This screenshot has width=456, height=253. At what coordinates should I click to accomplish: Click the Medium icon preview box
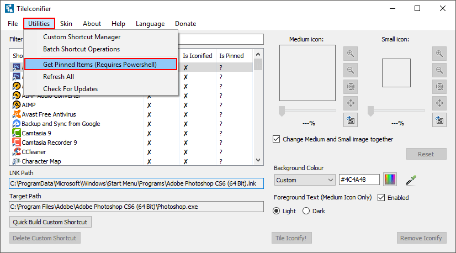click(x=307, y=73)
